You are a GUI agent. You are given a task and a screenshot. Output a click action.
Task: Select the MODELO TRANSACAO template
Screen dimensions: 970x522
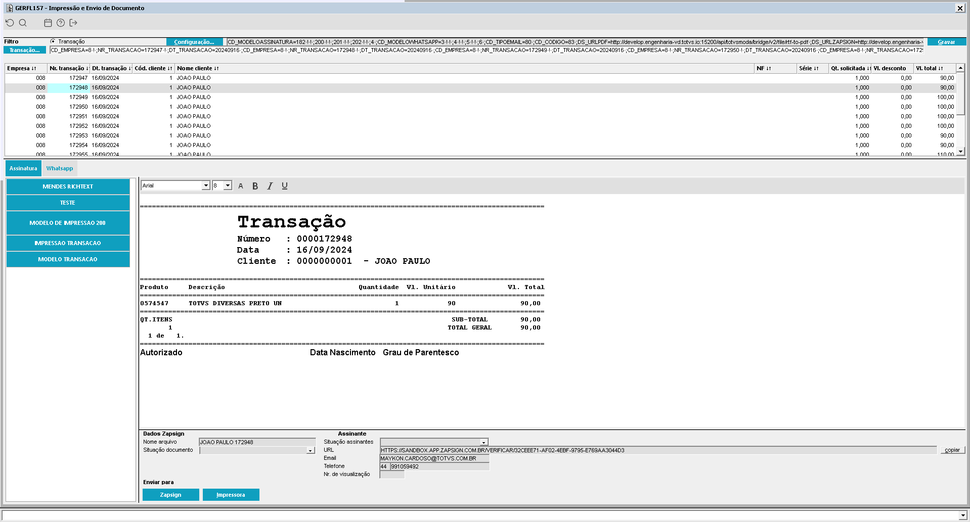[68, 259]
